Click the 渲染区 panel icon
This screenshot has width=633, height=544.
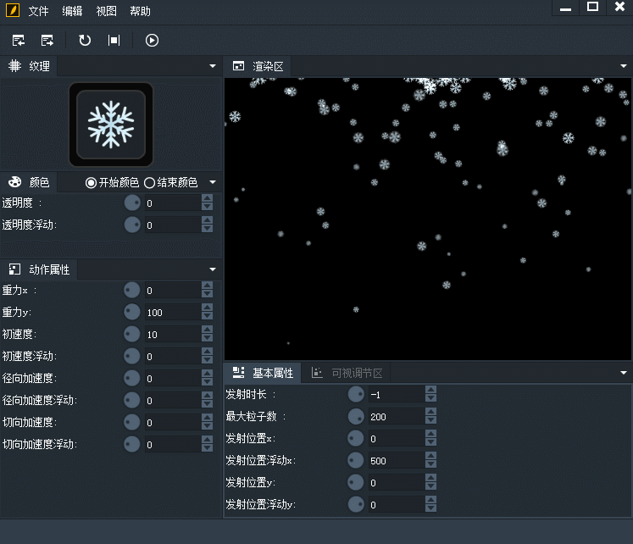pos(239,66)
